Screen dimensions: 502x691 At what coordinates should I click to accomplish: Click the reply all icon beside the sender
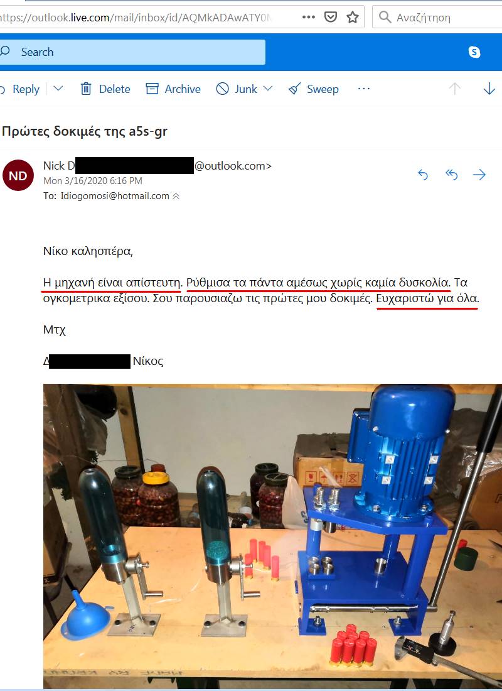(451, 175)
